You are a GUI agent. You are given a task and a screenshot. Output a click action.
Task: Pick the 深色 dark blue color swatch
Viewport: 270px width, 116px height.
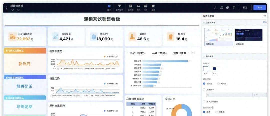pos(214,69)
